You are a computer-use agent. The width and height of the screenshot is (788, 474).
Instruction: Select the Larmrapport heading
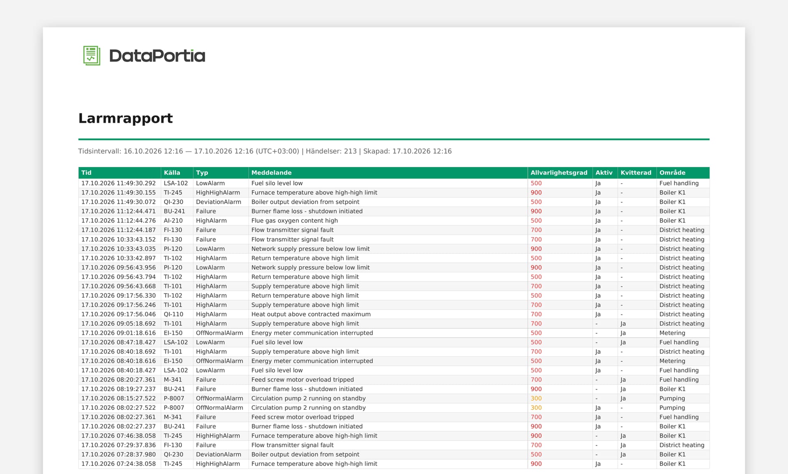coord(126,118)
